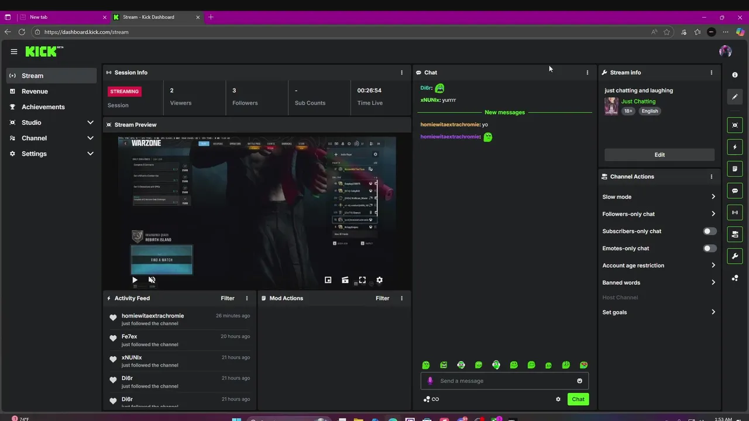Toggle the Mod Actions document widget icon
The image size is (749, 421).
tap(735, 169)
